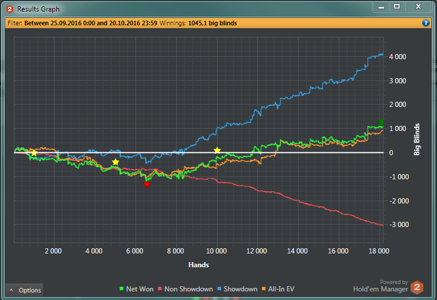
Task: Click the orange All-In EV legend swatch
Action: (x=263, y=289)
